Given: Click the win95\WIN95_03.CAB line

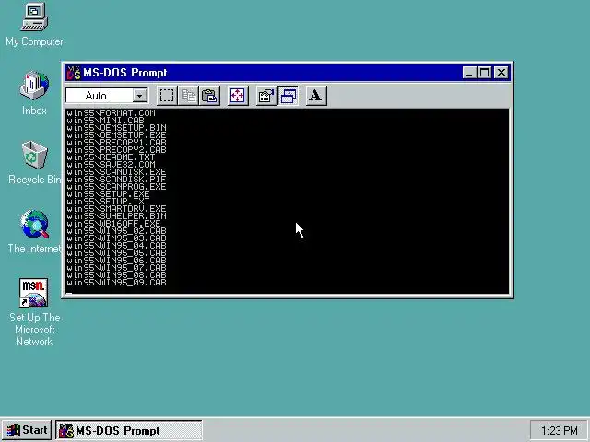Looking at the screenshot, I should [x=117, y=238].
